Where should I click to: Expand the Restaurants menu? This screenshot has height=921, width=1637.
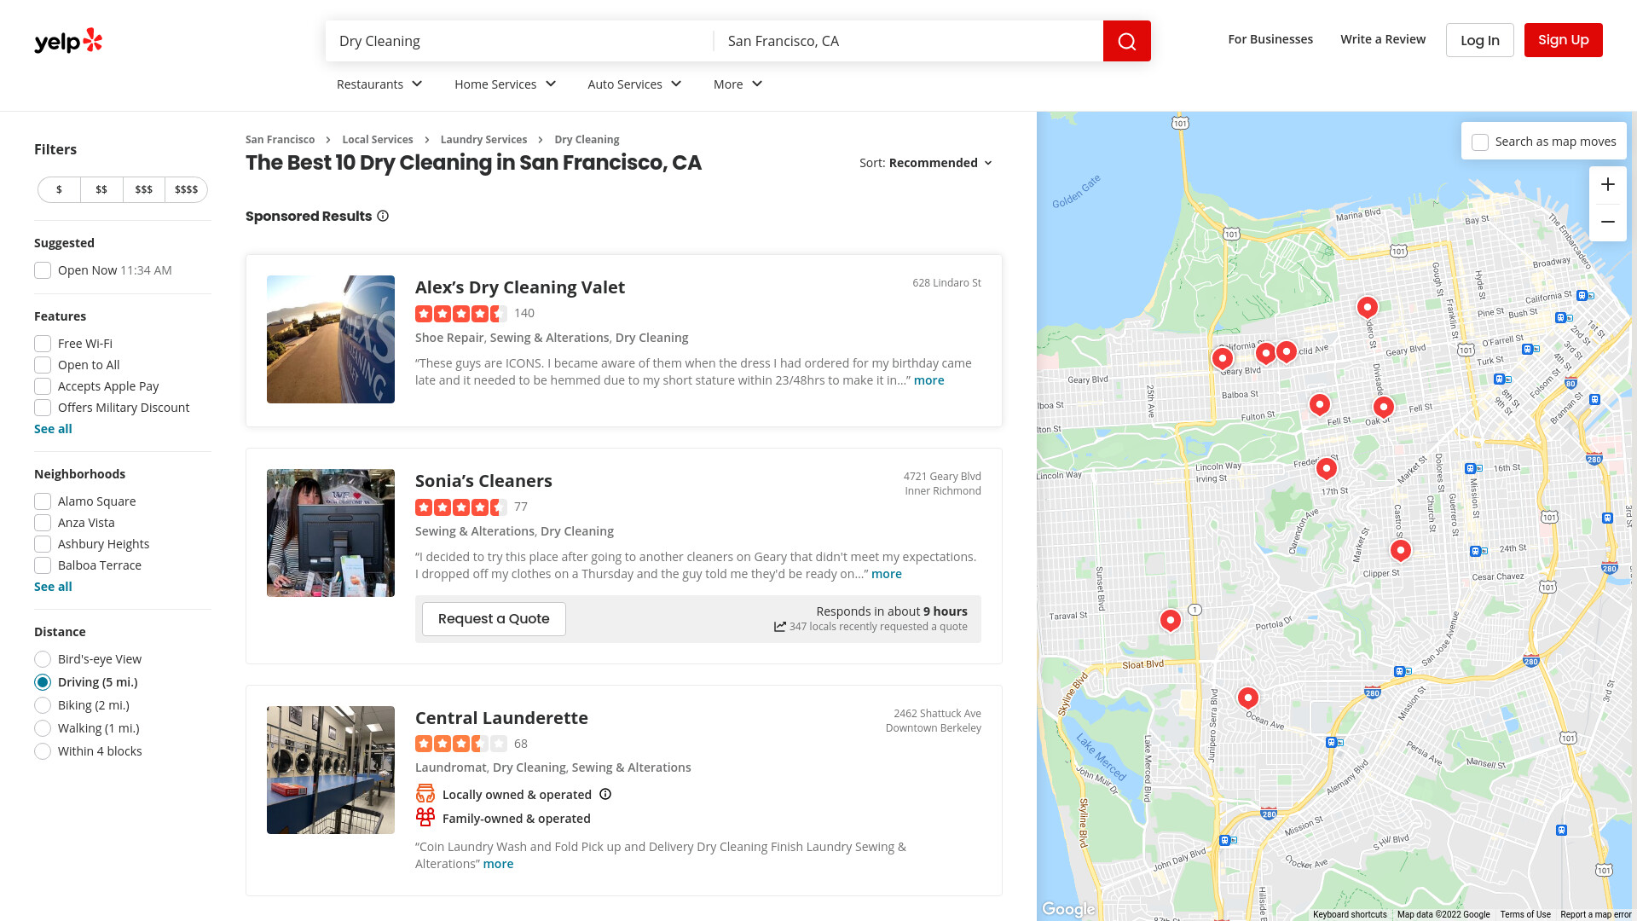point(379,84)
